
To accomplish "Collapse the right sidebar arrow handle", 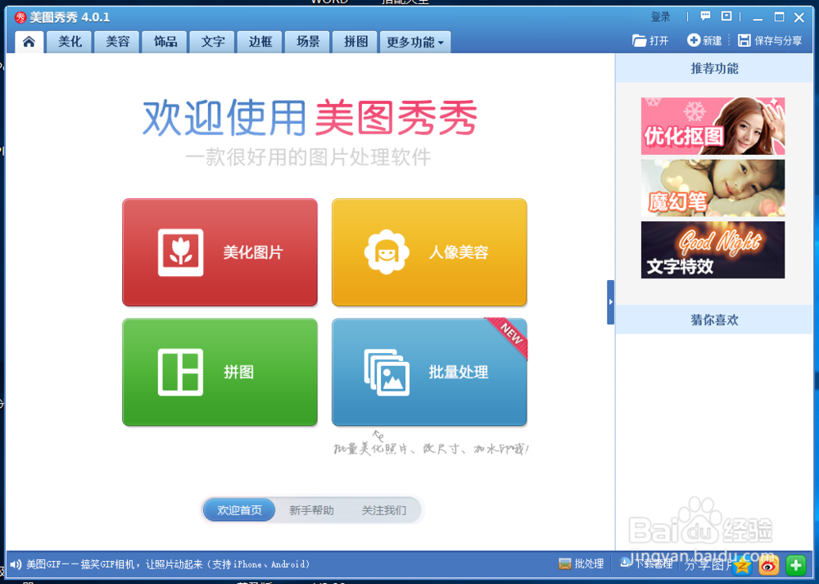I will pos(611,302).
